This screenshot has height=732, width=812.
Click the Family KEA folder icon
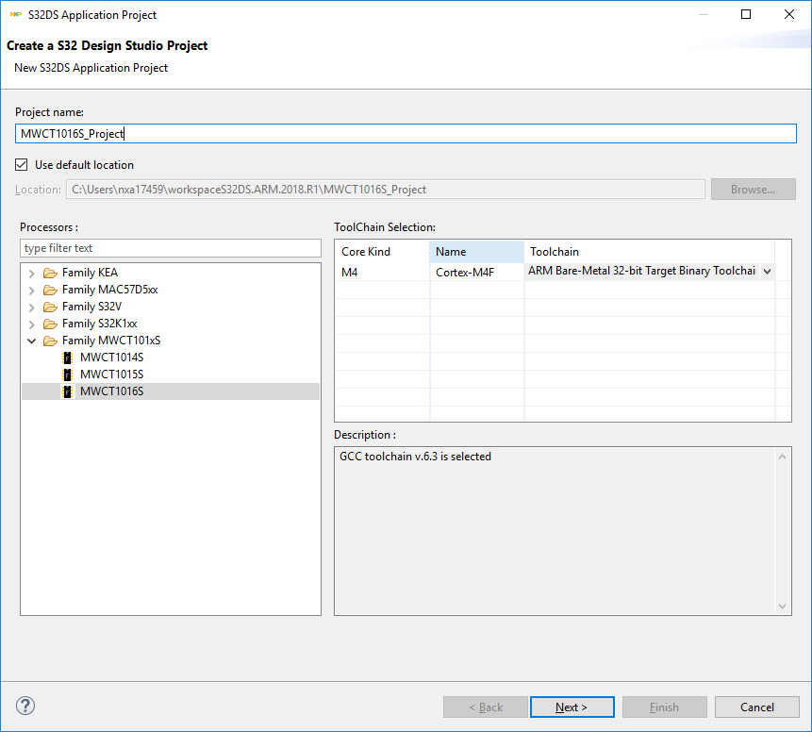[50, 273]
